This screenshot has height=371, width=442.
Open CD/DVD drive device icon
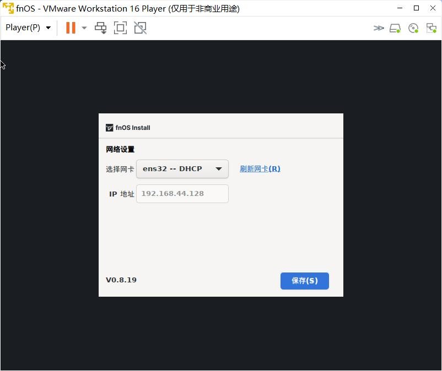tap(413, 28)
